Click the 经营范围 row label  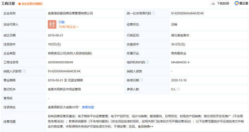(x=10, y=121)
